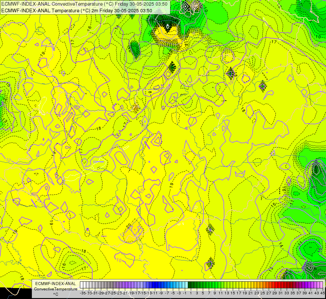Click the ConvectiveTemperature legend label
This screenshot has height=299, width=326.
point(56,289)
